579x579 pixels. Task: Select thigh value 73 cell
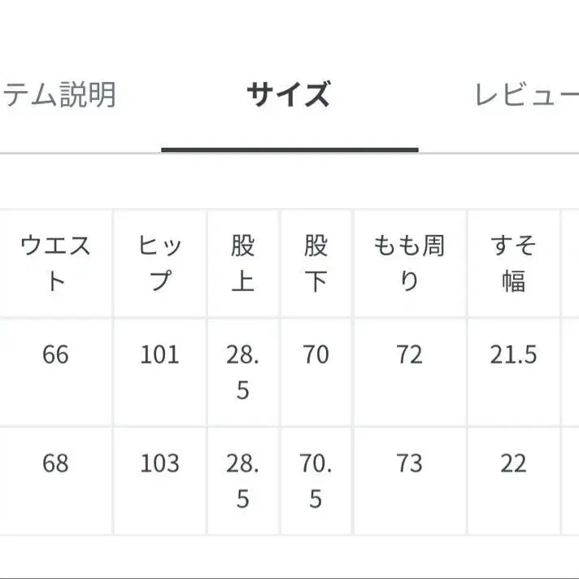tap(409, 464)
